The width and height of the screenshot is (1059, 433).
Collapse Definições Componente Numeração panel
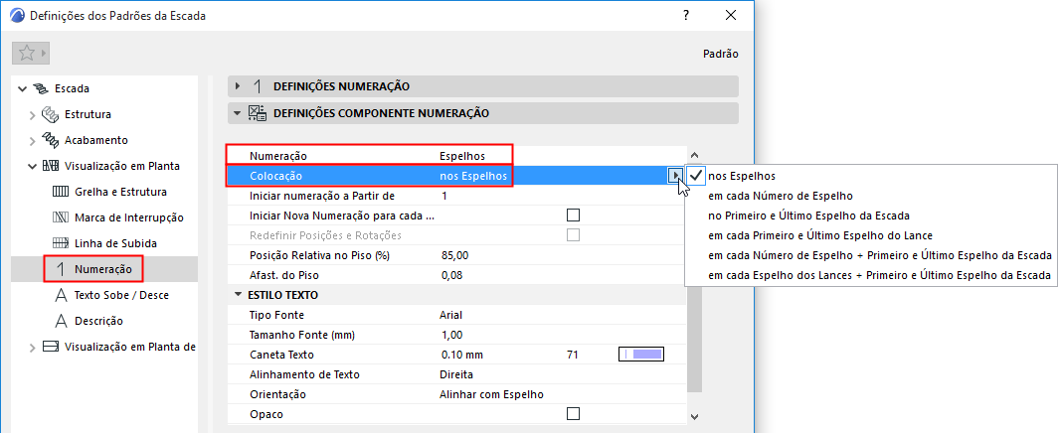237,113
